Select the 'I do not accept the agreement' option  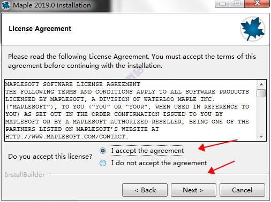[x=103, y=163]
